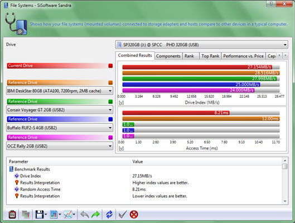295x223 pixels.
Task: Click the red cancel circle icon
Action: click(x=134, y=214)
